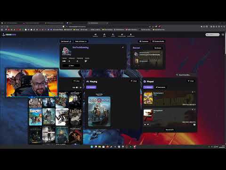Open the Talos Principle cover in game grid

pyautogui.click(x=75, y=117)
